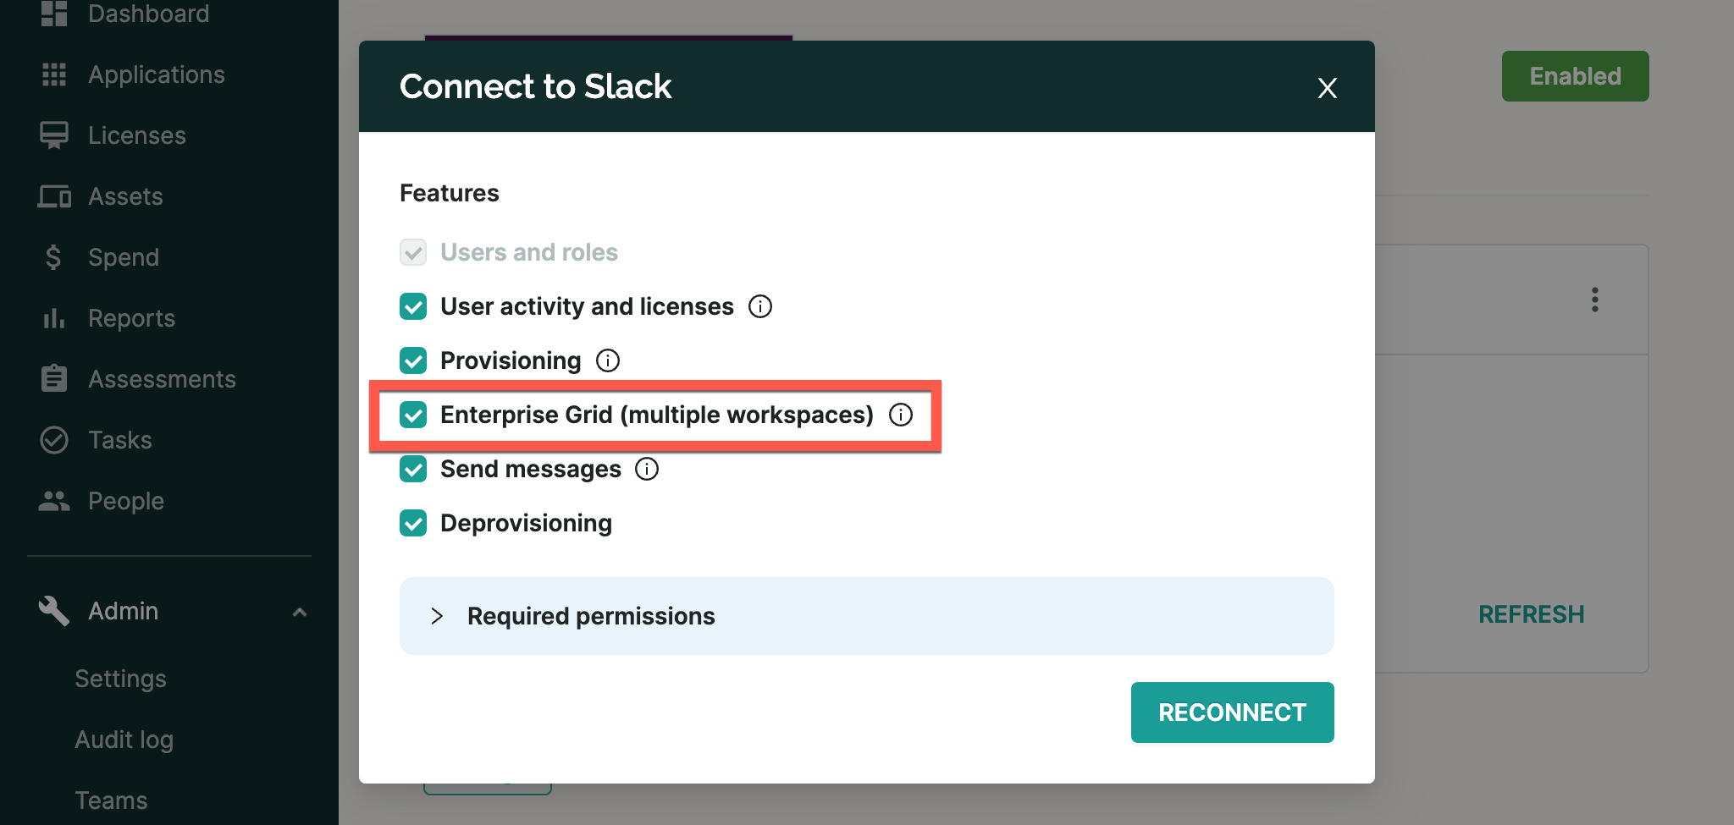
Task: Open Tasks in the sidebar
Action: coord(120,440)
